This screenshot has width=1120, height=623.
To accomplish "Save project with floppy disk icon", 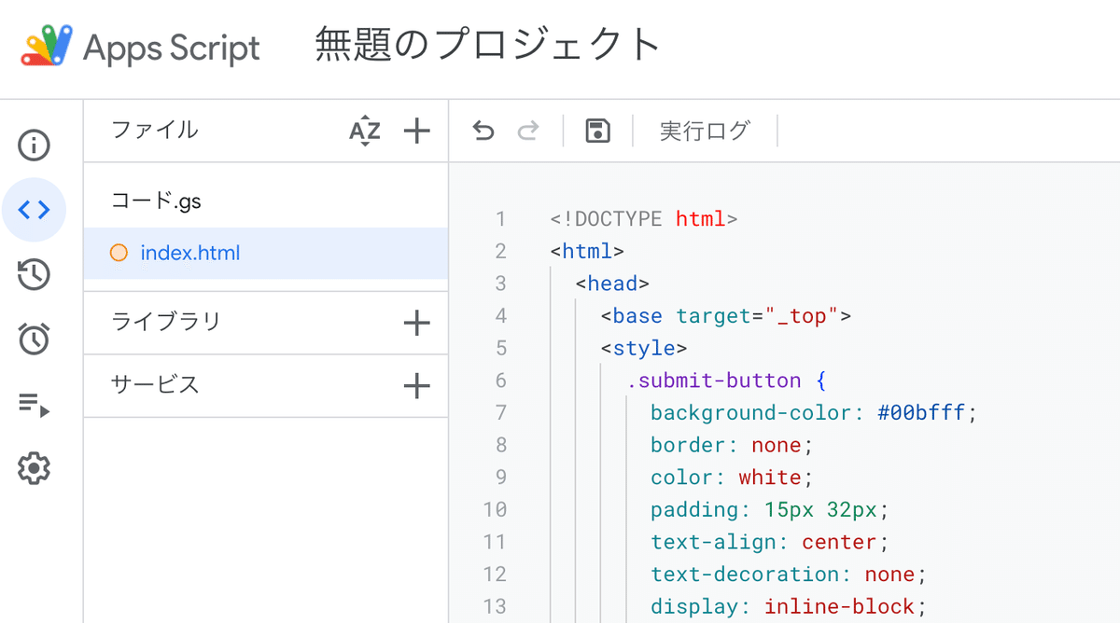I will point(597,132).
